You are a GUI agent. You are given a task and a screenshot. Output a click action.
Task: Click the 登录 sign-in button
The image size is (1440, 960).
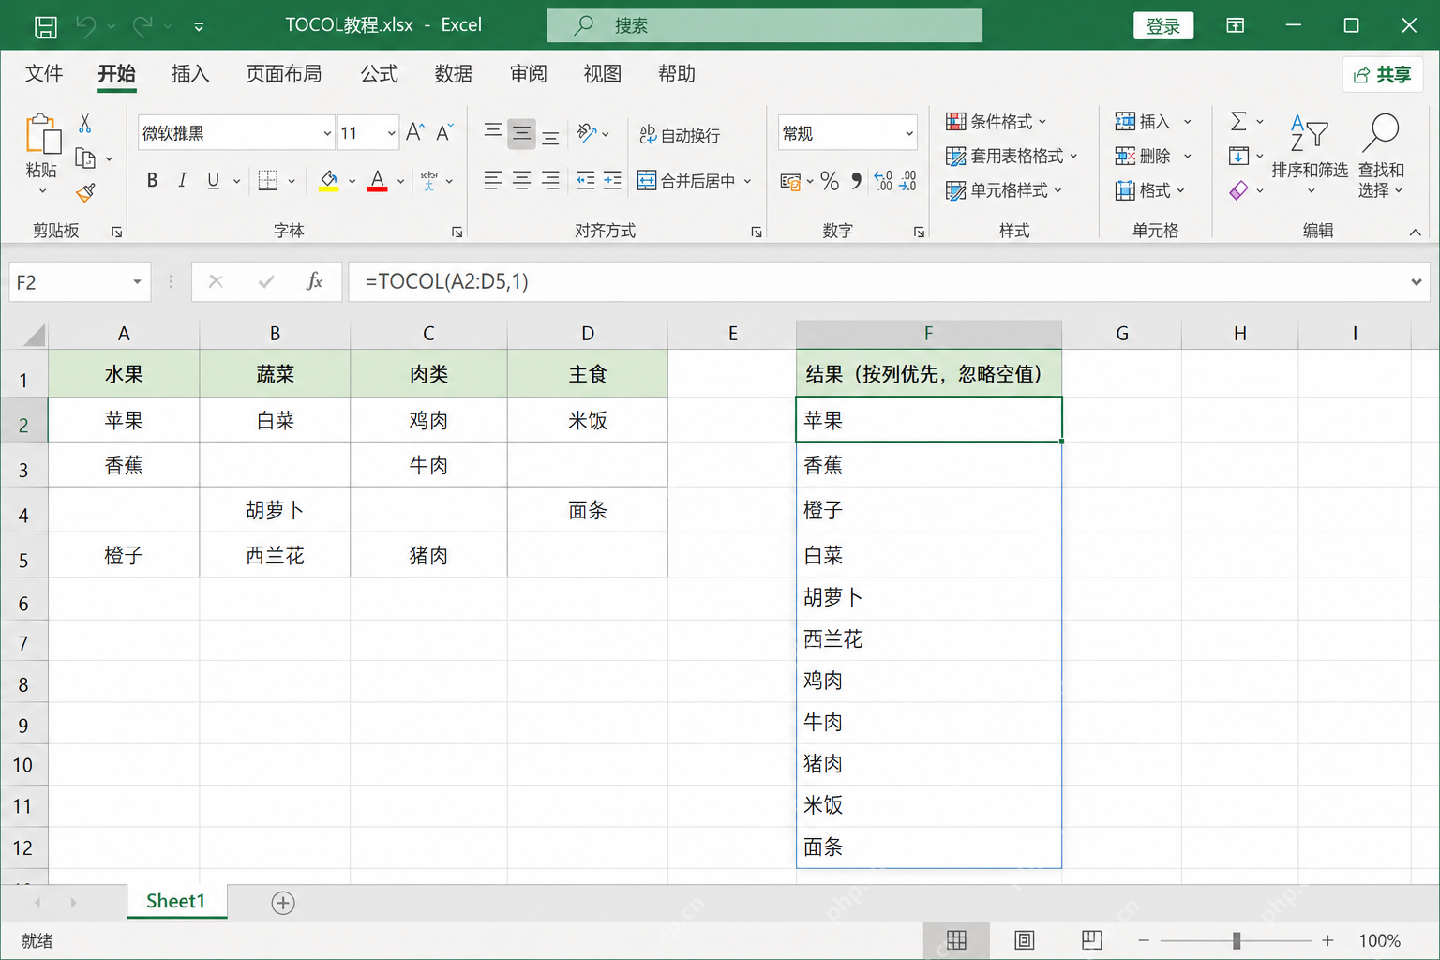1163,26
